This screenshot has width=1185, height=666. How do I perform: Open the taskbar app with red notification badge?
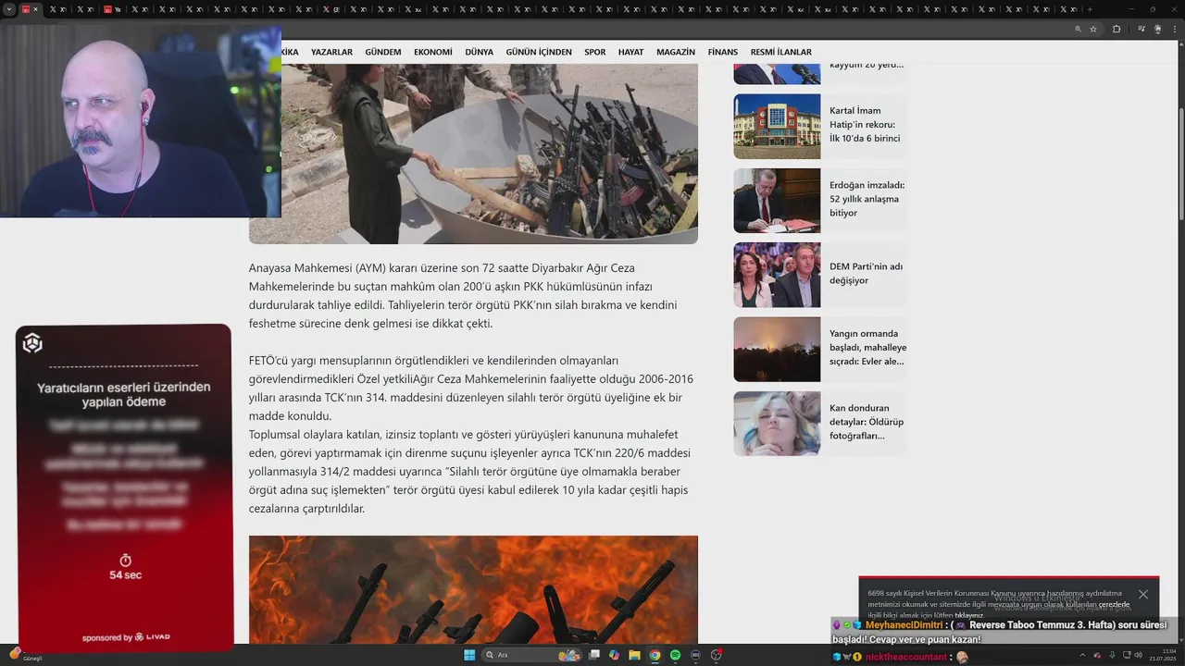pyautogui.click(x=716, y=655)
